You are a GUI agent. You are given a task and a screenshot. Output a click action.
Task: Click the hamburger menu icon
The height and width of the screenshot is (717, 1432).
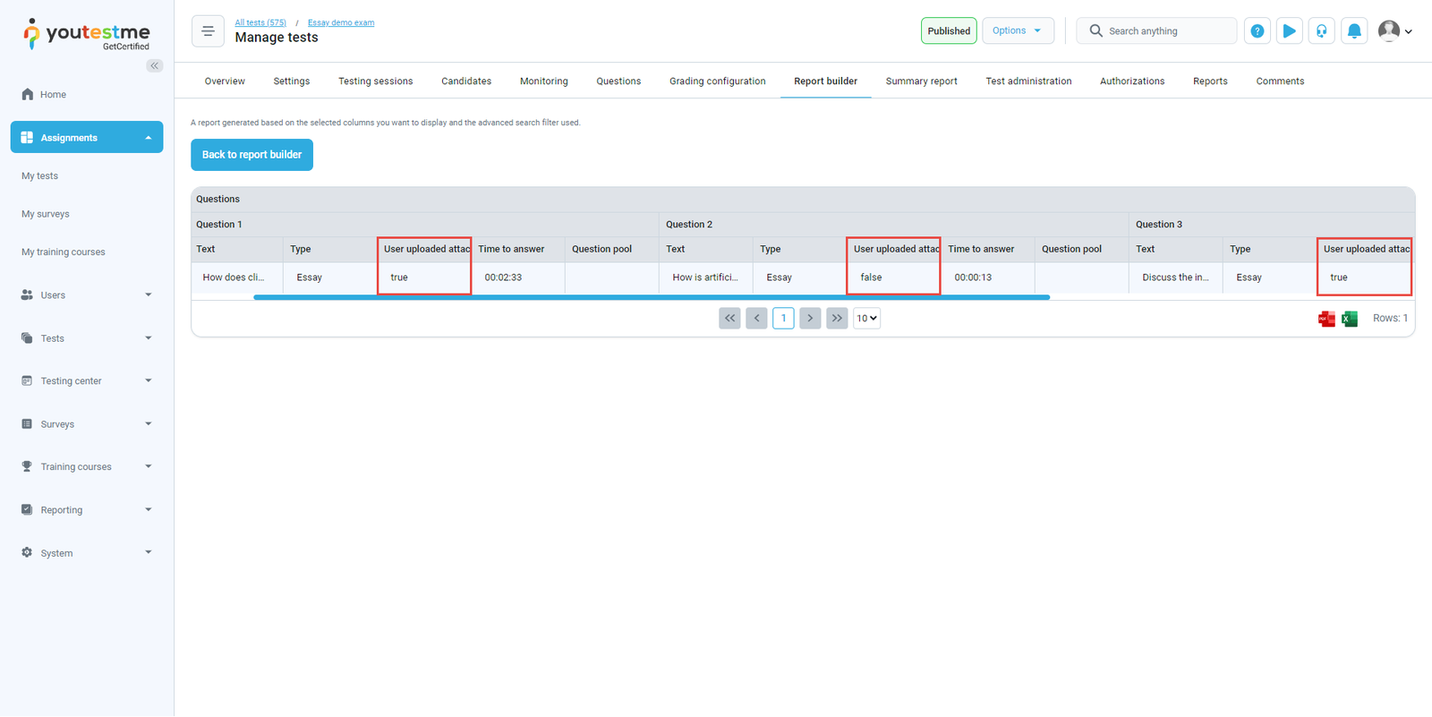click(x=208, y=31)
